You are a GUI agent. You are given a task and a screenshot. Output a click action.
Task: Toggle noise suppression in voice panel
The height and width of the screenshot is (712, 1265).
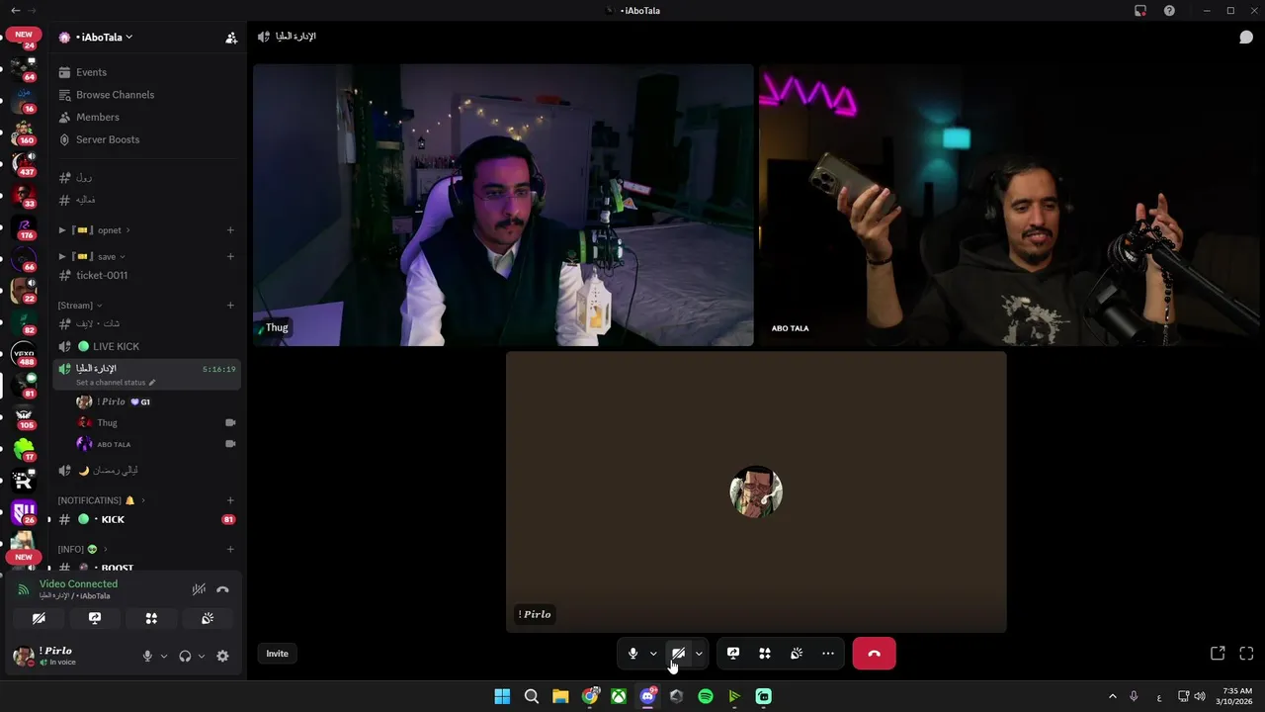[x=199, y=589]
